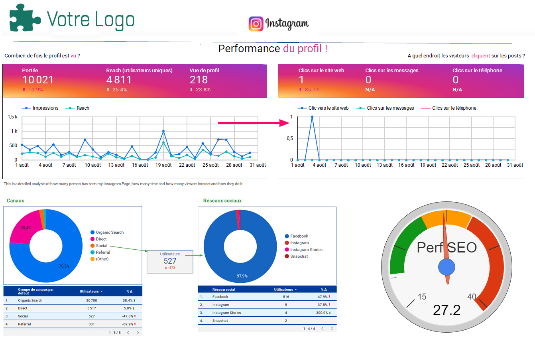Go to previous page in Canaux table
This screenshot has height=347, width=535.
coord(128,332)
